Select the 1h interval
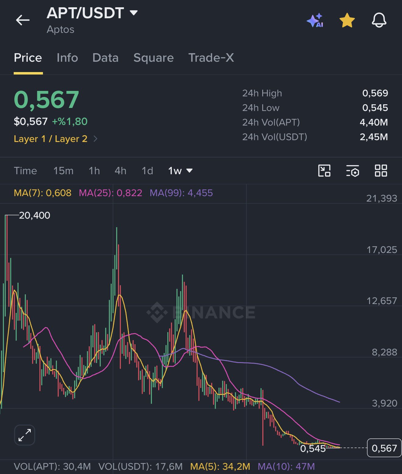402x474 pixels. 94,171
